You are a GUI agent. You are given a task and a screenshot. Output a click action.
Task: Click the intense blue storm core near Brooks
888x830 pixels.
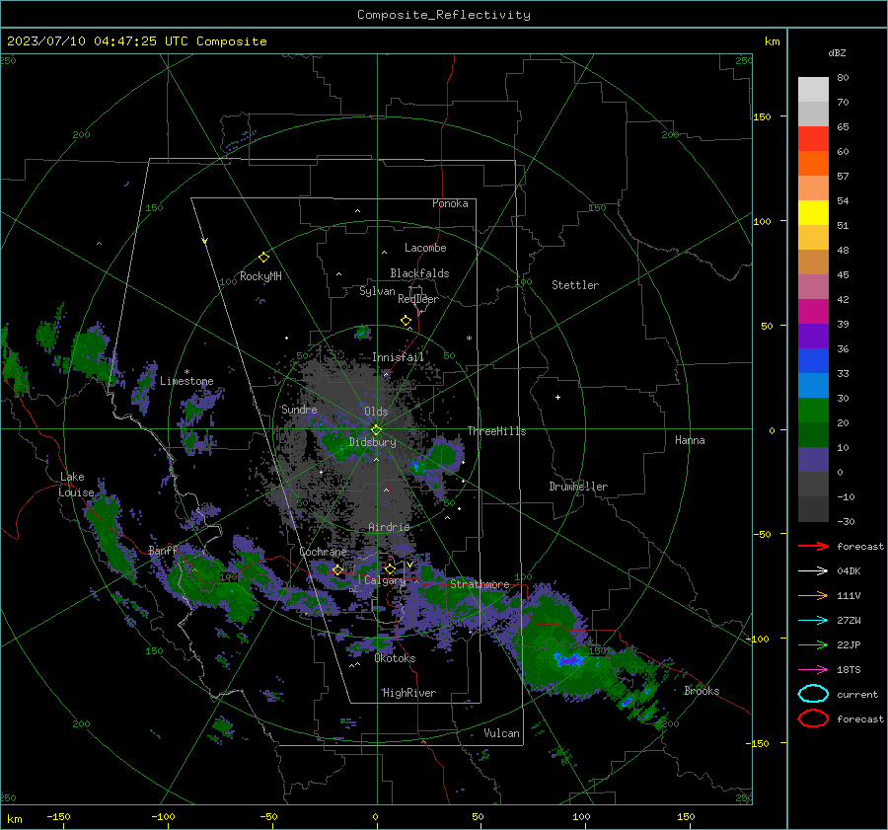[x=569, y=659]
